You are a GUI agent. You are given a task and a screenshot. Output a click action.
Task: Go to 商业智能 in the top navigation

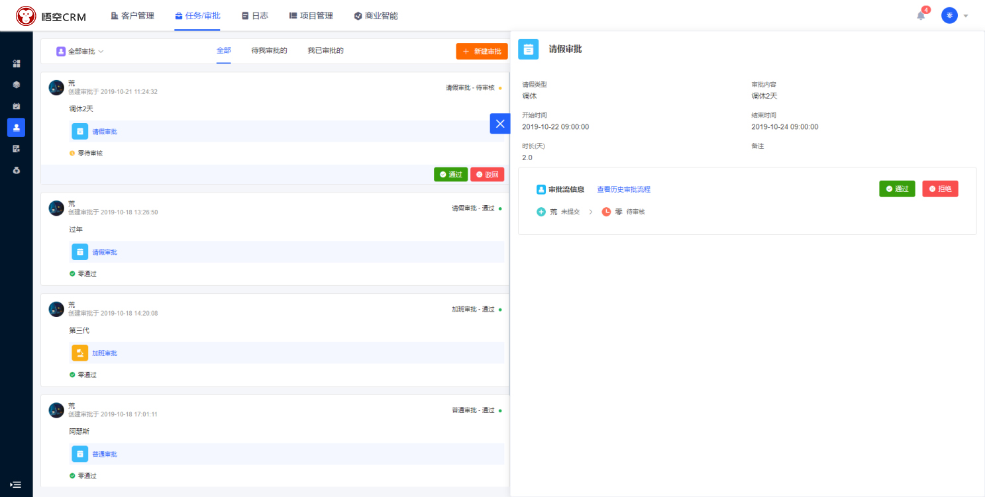[376, 16]
